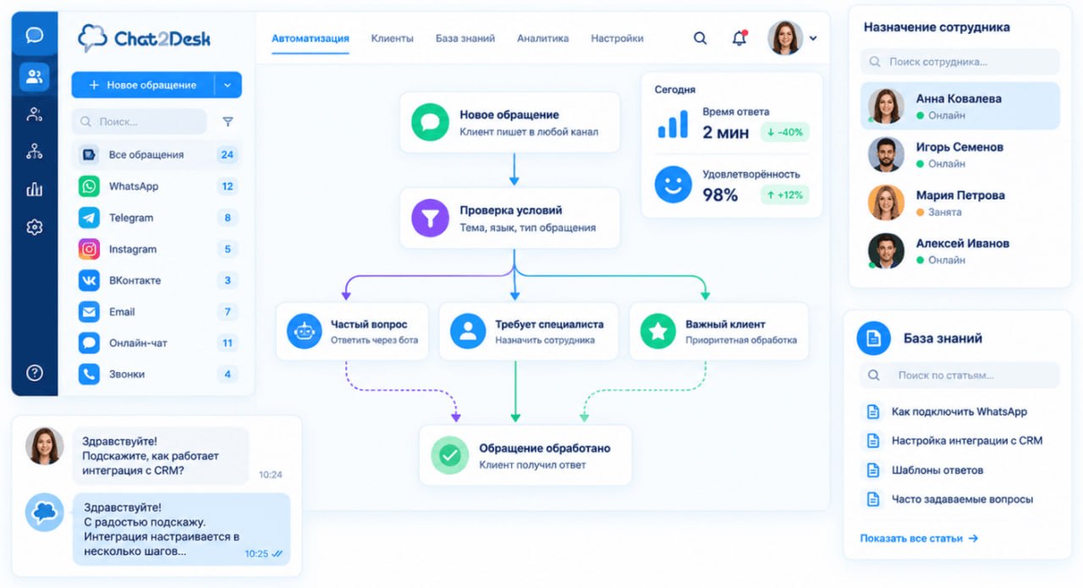
Task: Click the -40% response time badge
Action: [x=784, y=132]
